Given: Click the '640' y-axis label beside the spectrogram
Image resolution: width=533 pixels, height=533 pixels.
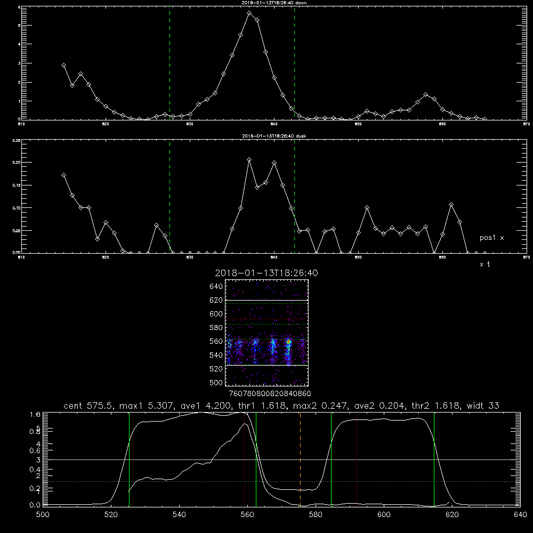Looking at the screenshot, I should (216, 286).
